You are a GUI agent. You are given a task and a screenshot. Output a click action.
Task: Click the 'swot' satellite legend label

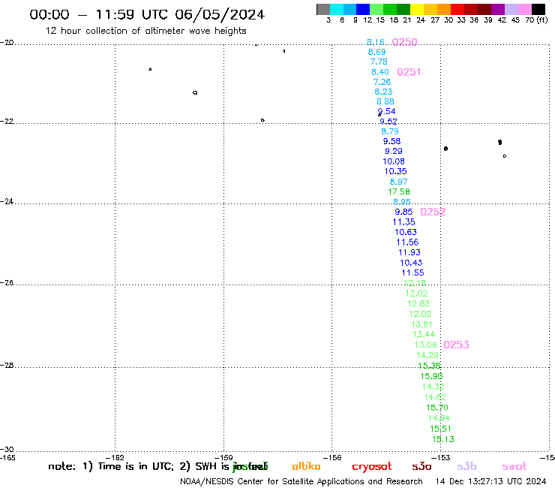[x=514, y=467]
